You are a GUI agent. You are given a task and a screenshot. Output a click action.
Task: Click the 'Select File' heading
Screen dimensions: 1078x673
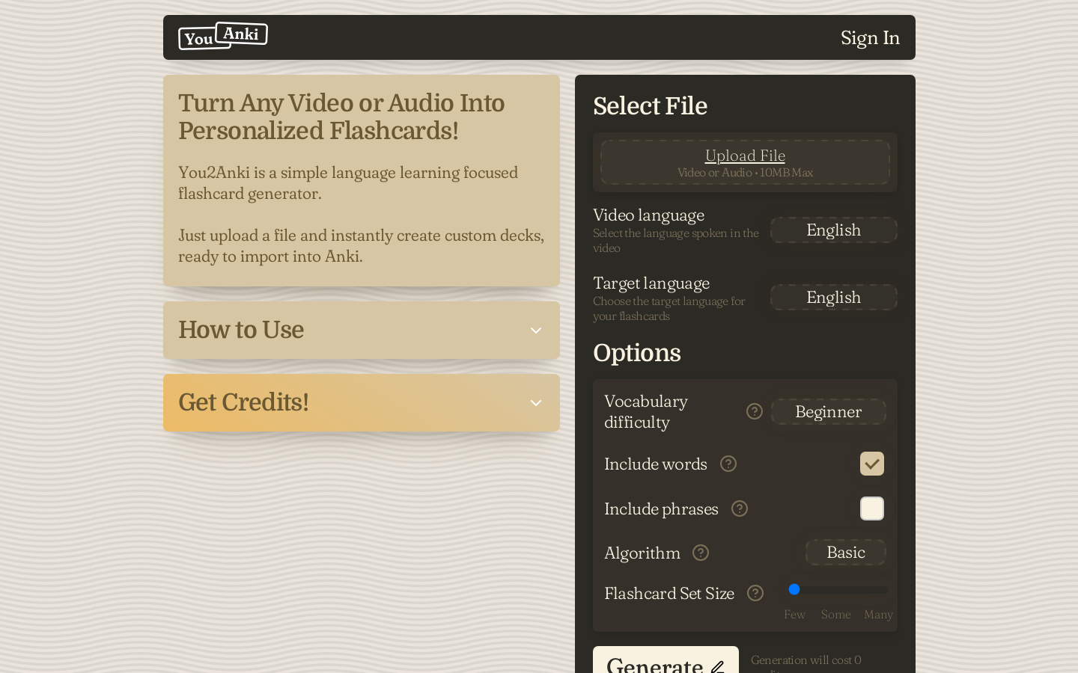pos(650,106)
